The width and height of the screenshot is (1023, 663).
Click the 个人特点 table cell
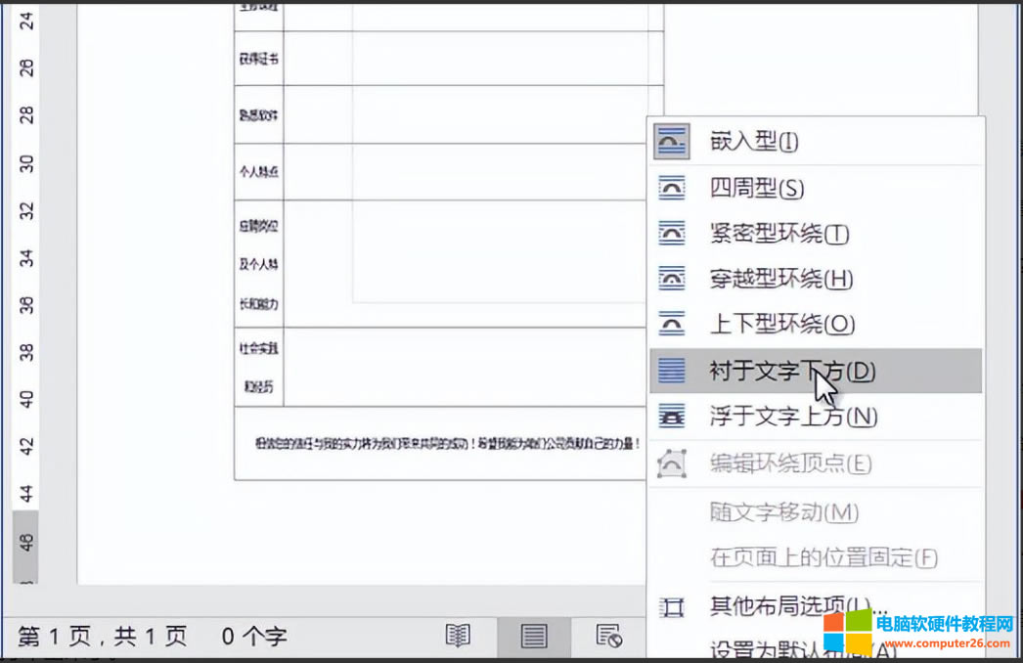coord(259,172)
